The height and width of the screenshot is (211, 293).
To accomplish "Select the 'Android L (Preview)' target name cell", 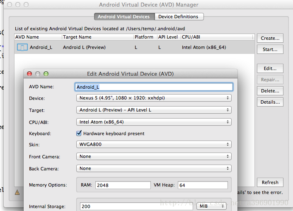I will click(84, 47).
